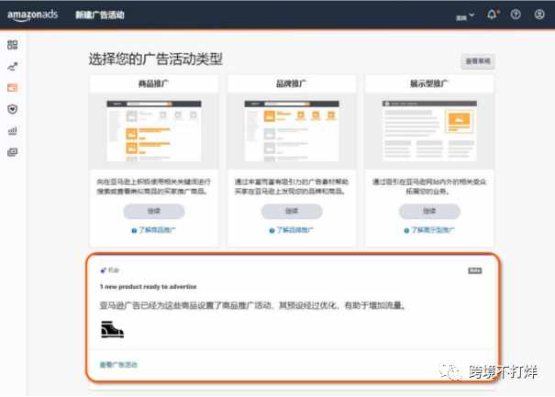Screen dimensions: 555x397
Task: Click the 展示型推广 card title
Action: point(429,83)
